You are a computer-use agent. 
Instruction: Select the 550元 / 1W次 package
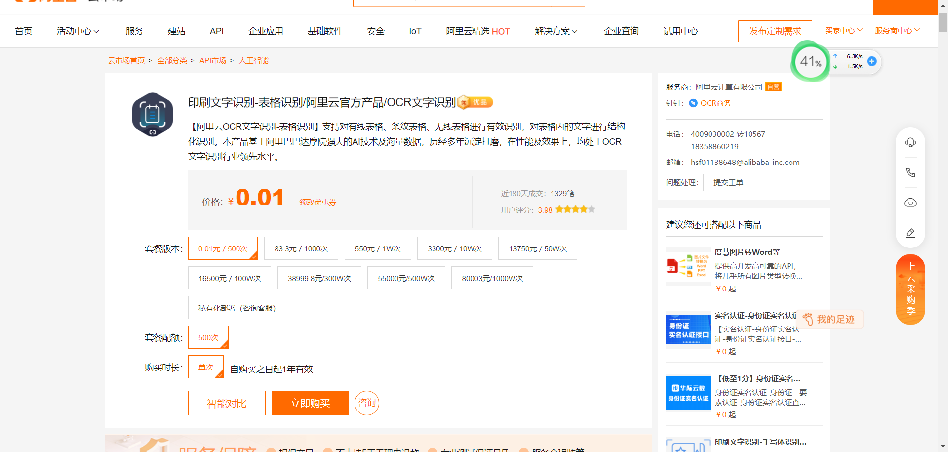click(378, 248)
